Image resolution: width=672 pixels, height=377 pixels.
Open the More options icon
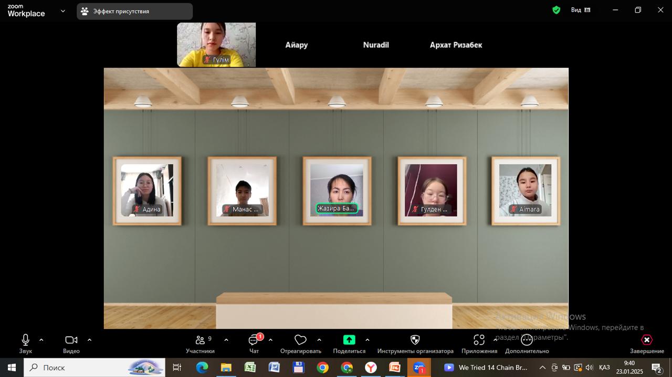527,340
